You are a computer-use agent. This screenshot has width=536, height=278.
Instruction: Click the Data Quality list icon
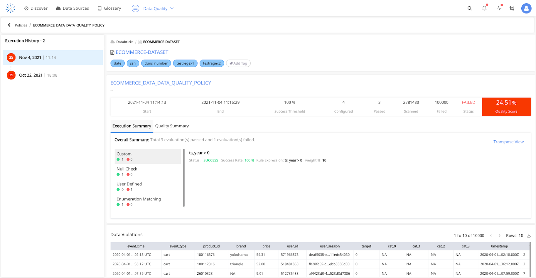pyautogui.click(x=135, y=8)
